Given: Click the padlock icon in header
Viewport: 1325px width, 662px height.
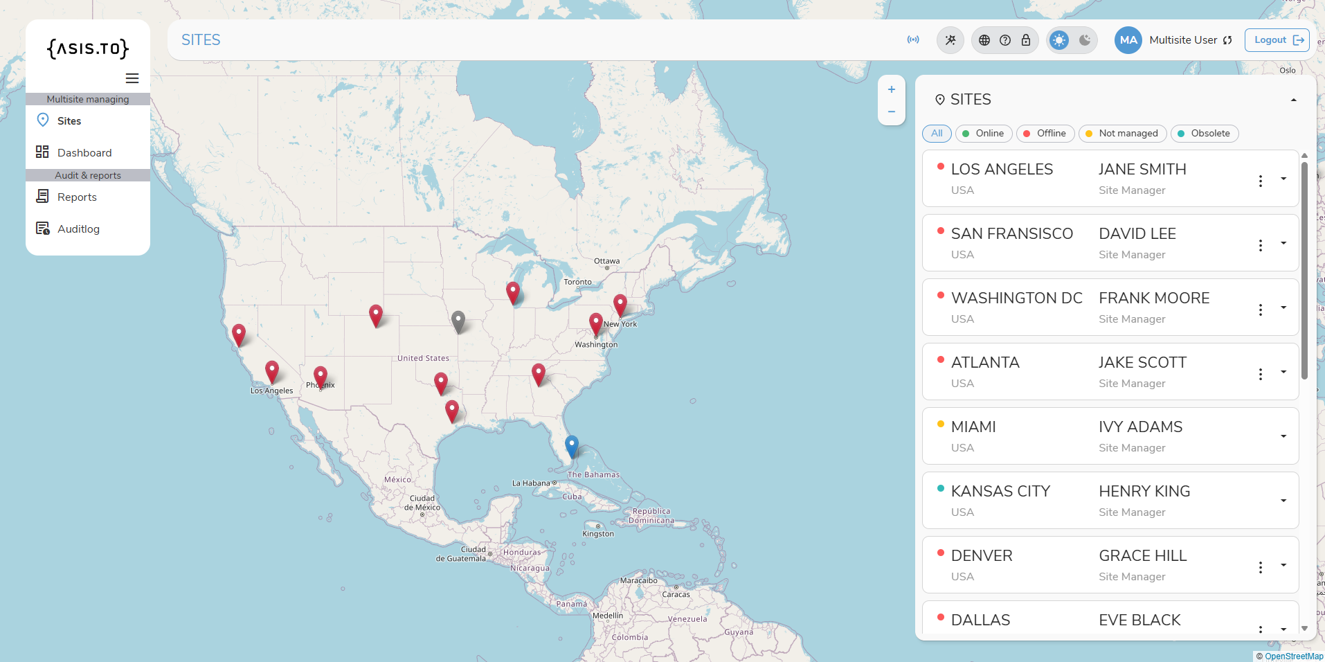Looking at the screenshot, I should (1026, 40).
